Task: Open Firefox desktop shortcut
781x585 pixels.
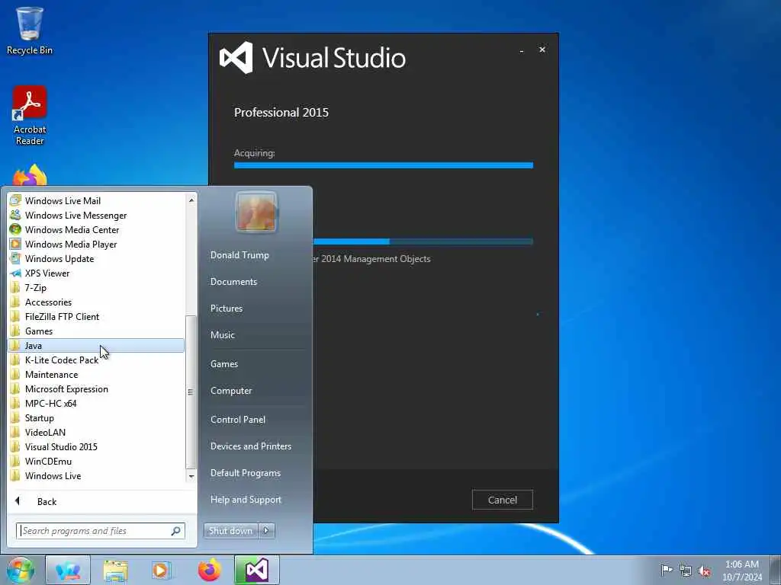Action: tap(30, 174)
